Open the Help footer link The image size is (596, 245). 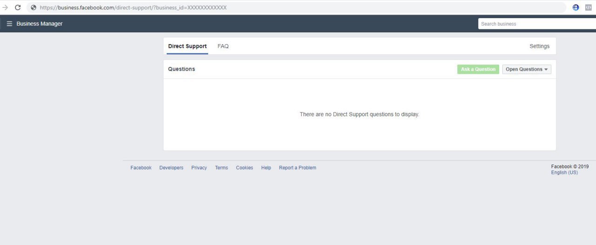coord(266,168)
